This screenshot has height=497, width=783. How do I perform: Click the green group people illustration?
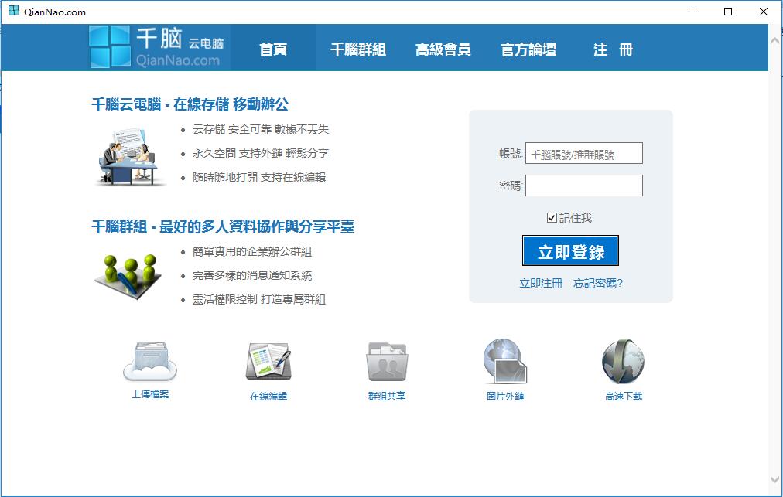pos(128,275)
